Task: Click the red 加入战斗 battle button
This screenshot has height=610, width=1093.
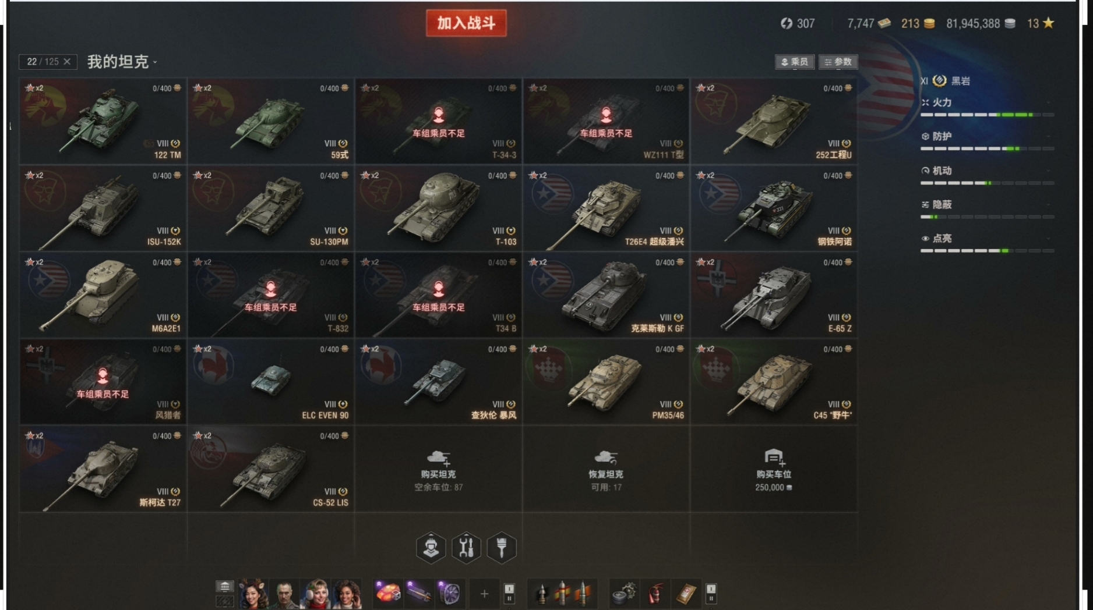Action: (x=466, y=23)
